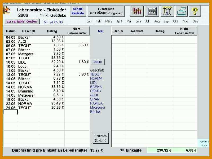212x159 pixels.
Task: Click Sortieren (Datum) button
Action: (100, 138)
